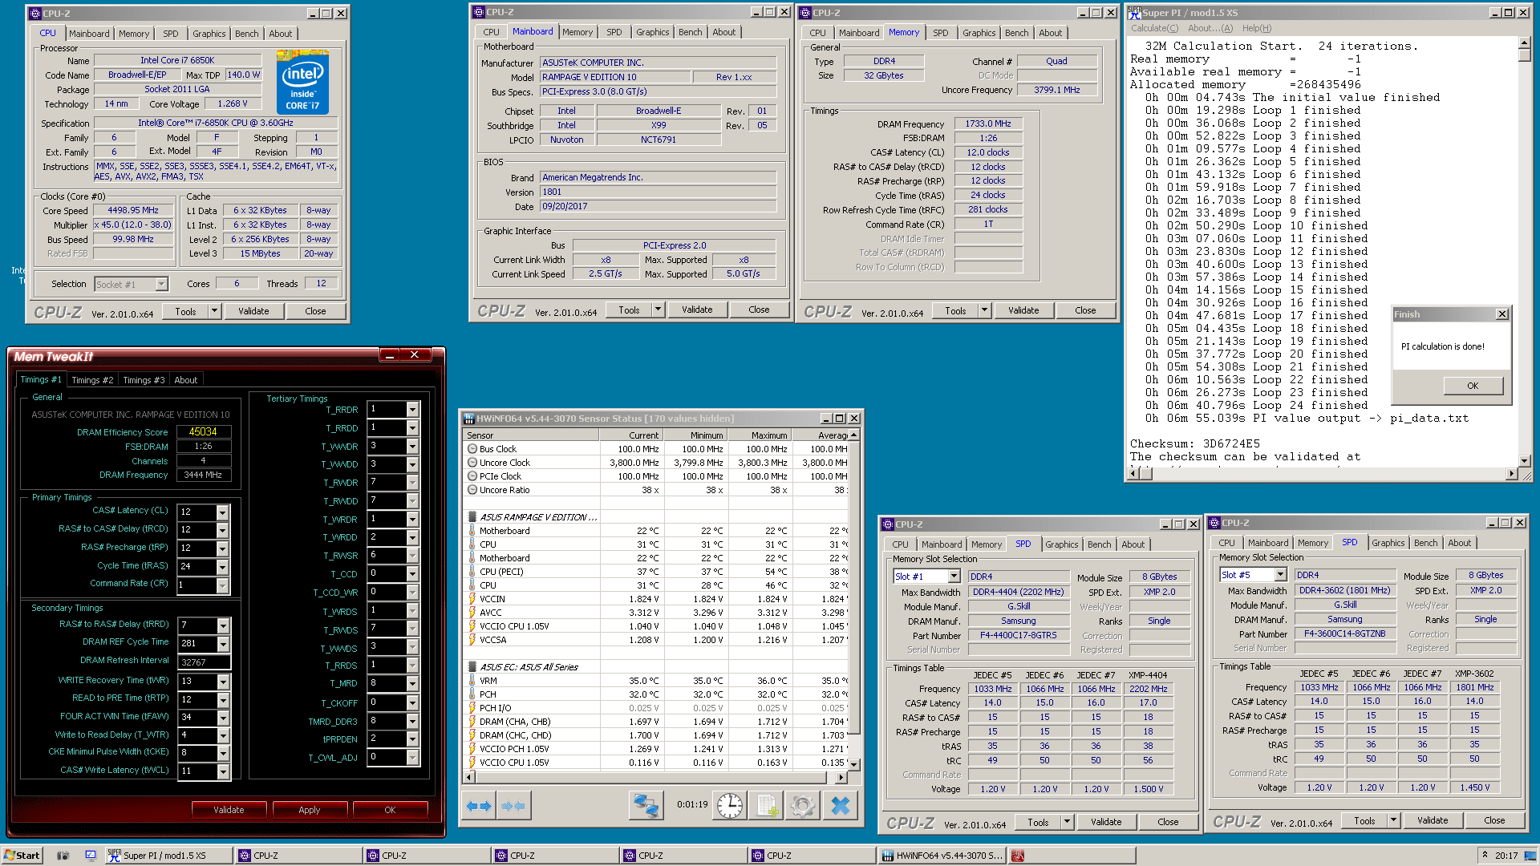1540x866 pixels.
Task: Open CAS# Write Latency (tWCL) dropdown
Action: pyautogui.click(x=223, y=771)
